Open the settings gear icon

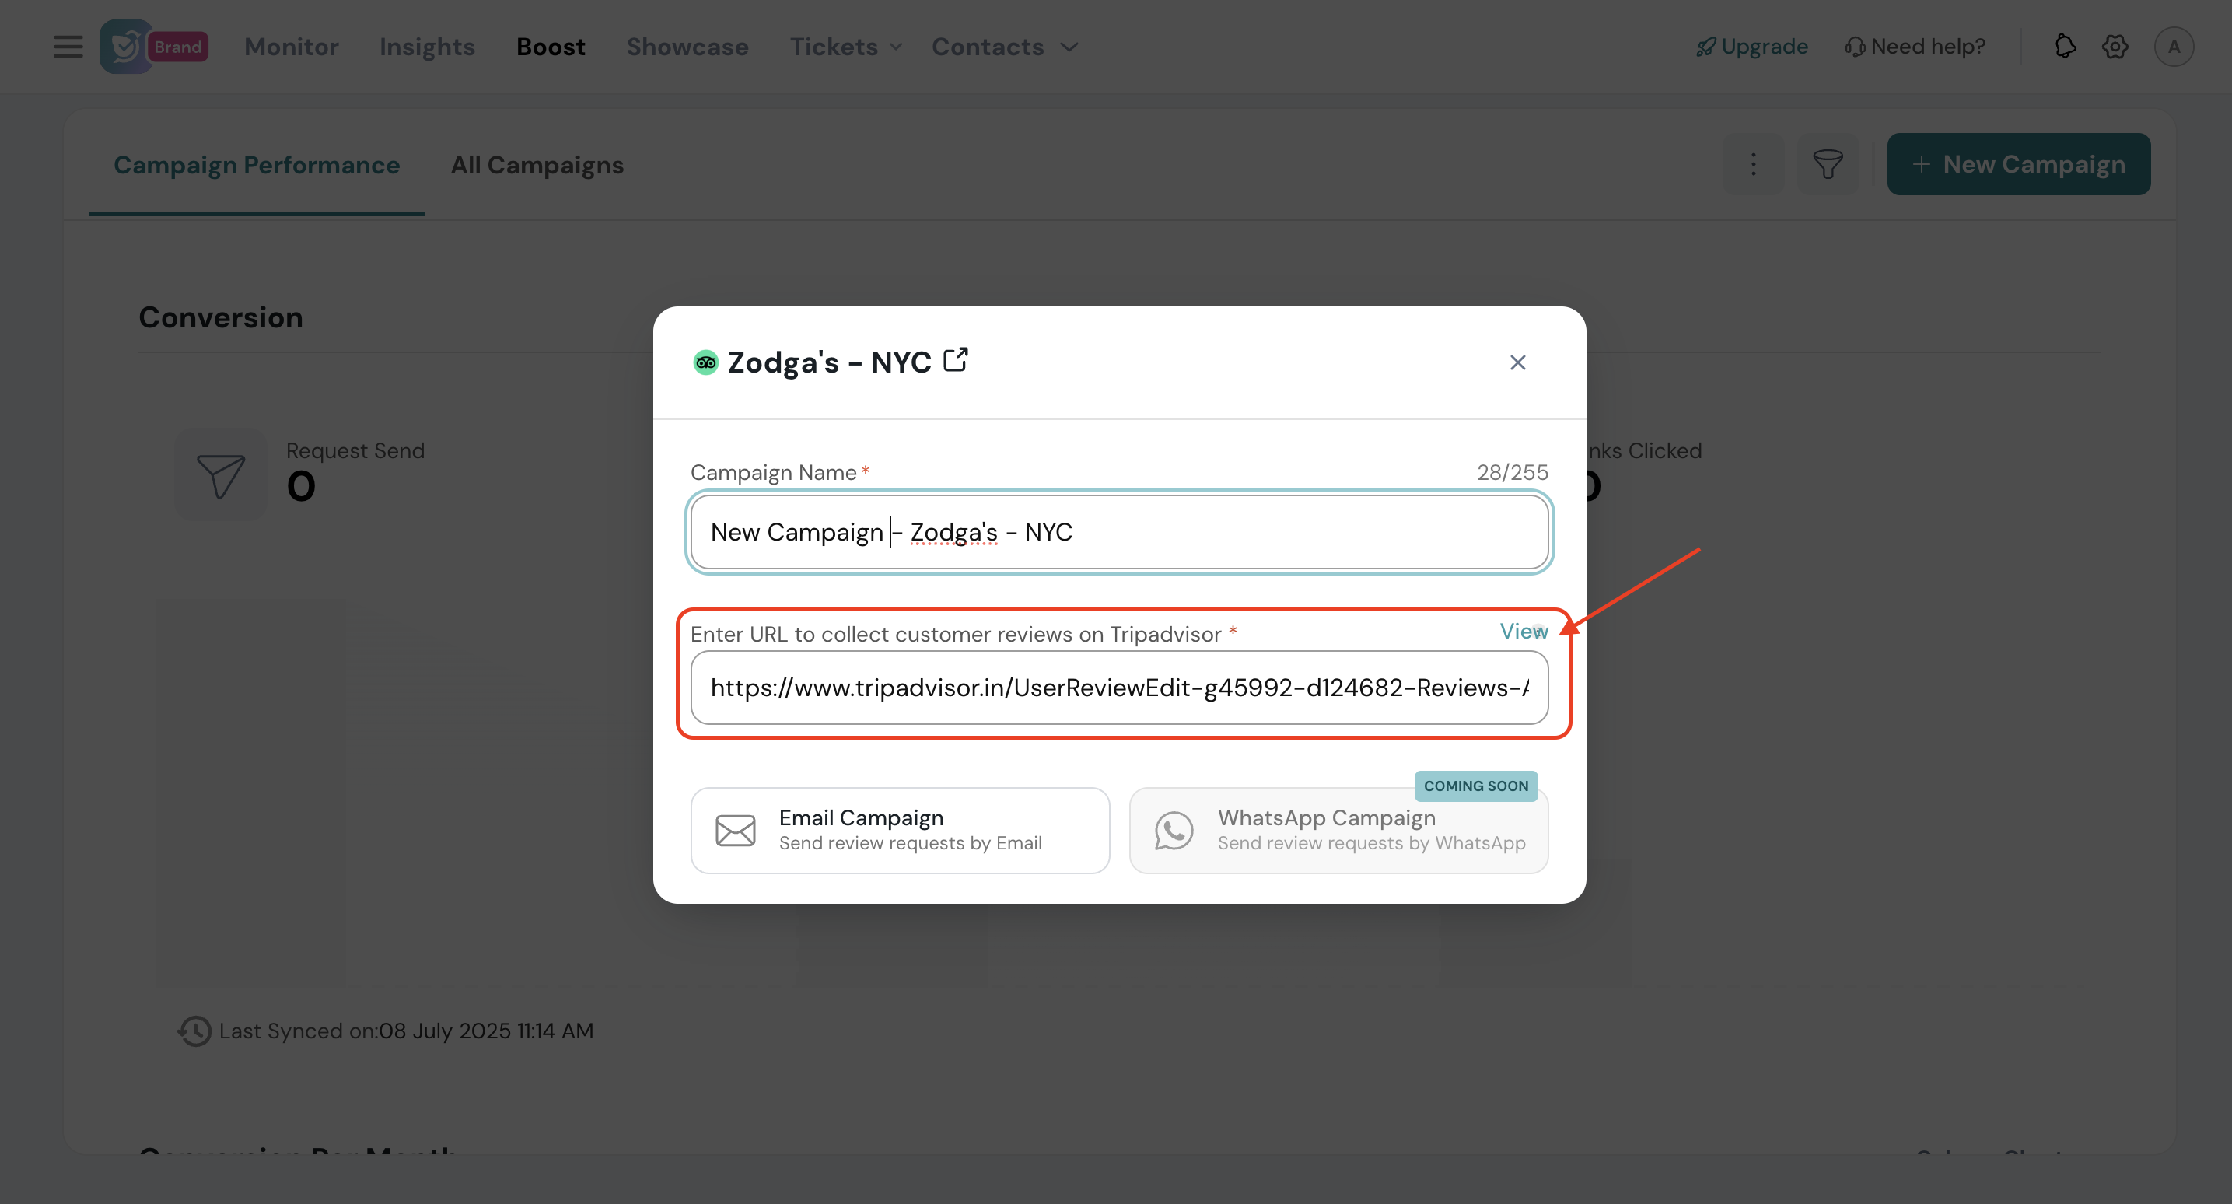point(2114,47)
